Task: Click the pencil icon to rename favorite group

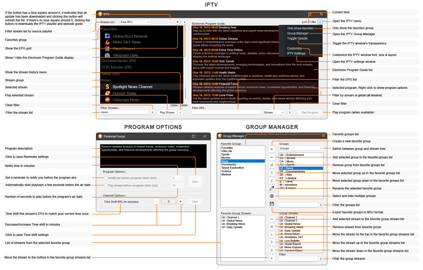Action: [x=272, y=188]
